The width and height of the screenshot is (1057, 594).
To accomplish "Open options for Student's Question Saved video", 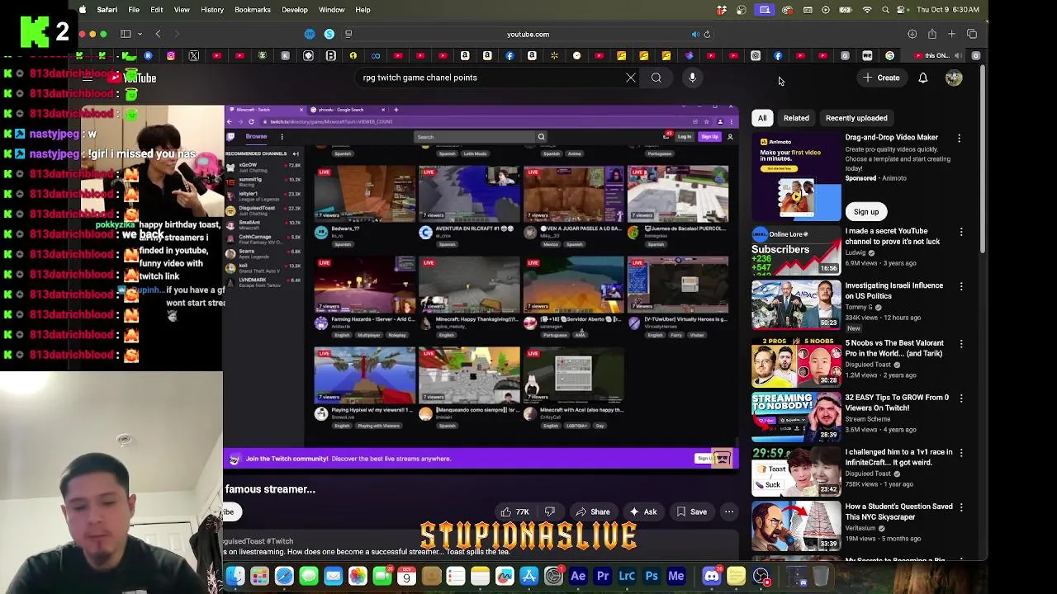I will (x=961, y=507).
